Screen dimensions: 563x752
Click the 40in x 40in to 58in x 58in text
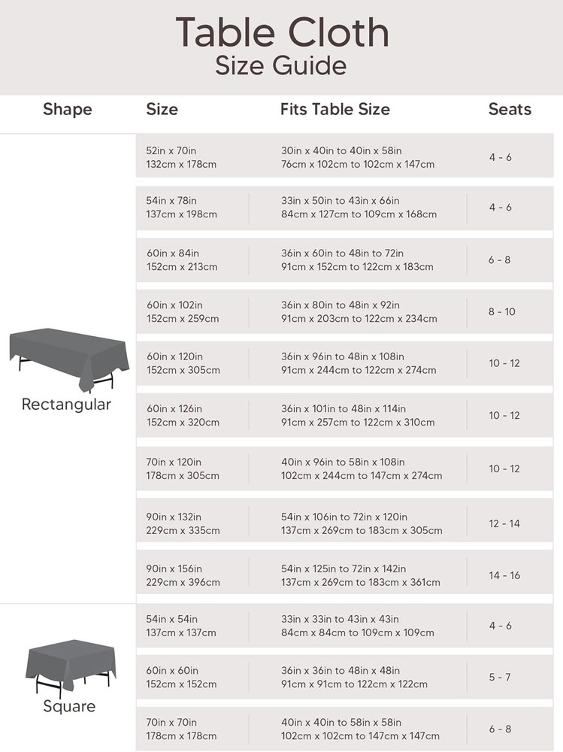[x=341, y=723]
